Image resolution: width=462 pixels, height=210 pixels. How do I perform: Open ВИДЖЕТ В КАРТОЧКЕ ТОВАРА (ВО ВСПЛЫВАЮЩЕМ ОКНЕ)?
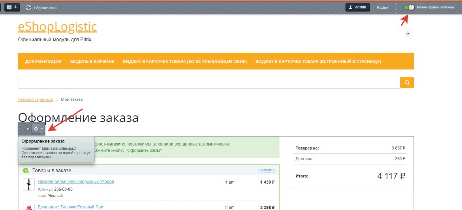point(185,62)
